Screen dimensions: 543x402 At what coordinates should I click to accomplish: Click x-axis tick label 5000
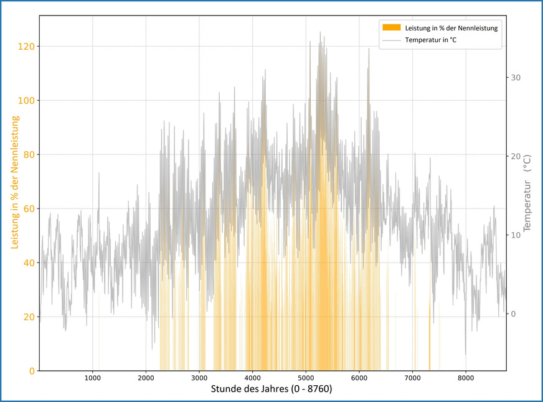306,377
